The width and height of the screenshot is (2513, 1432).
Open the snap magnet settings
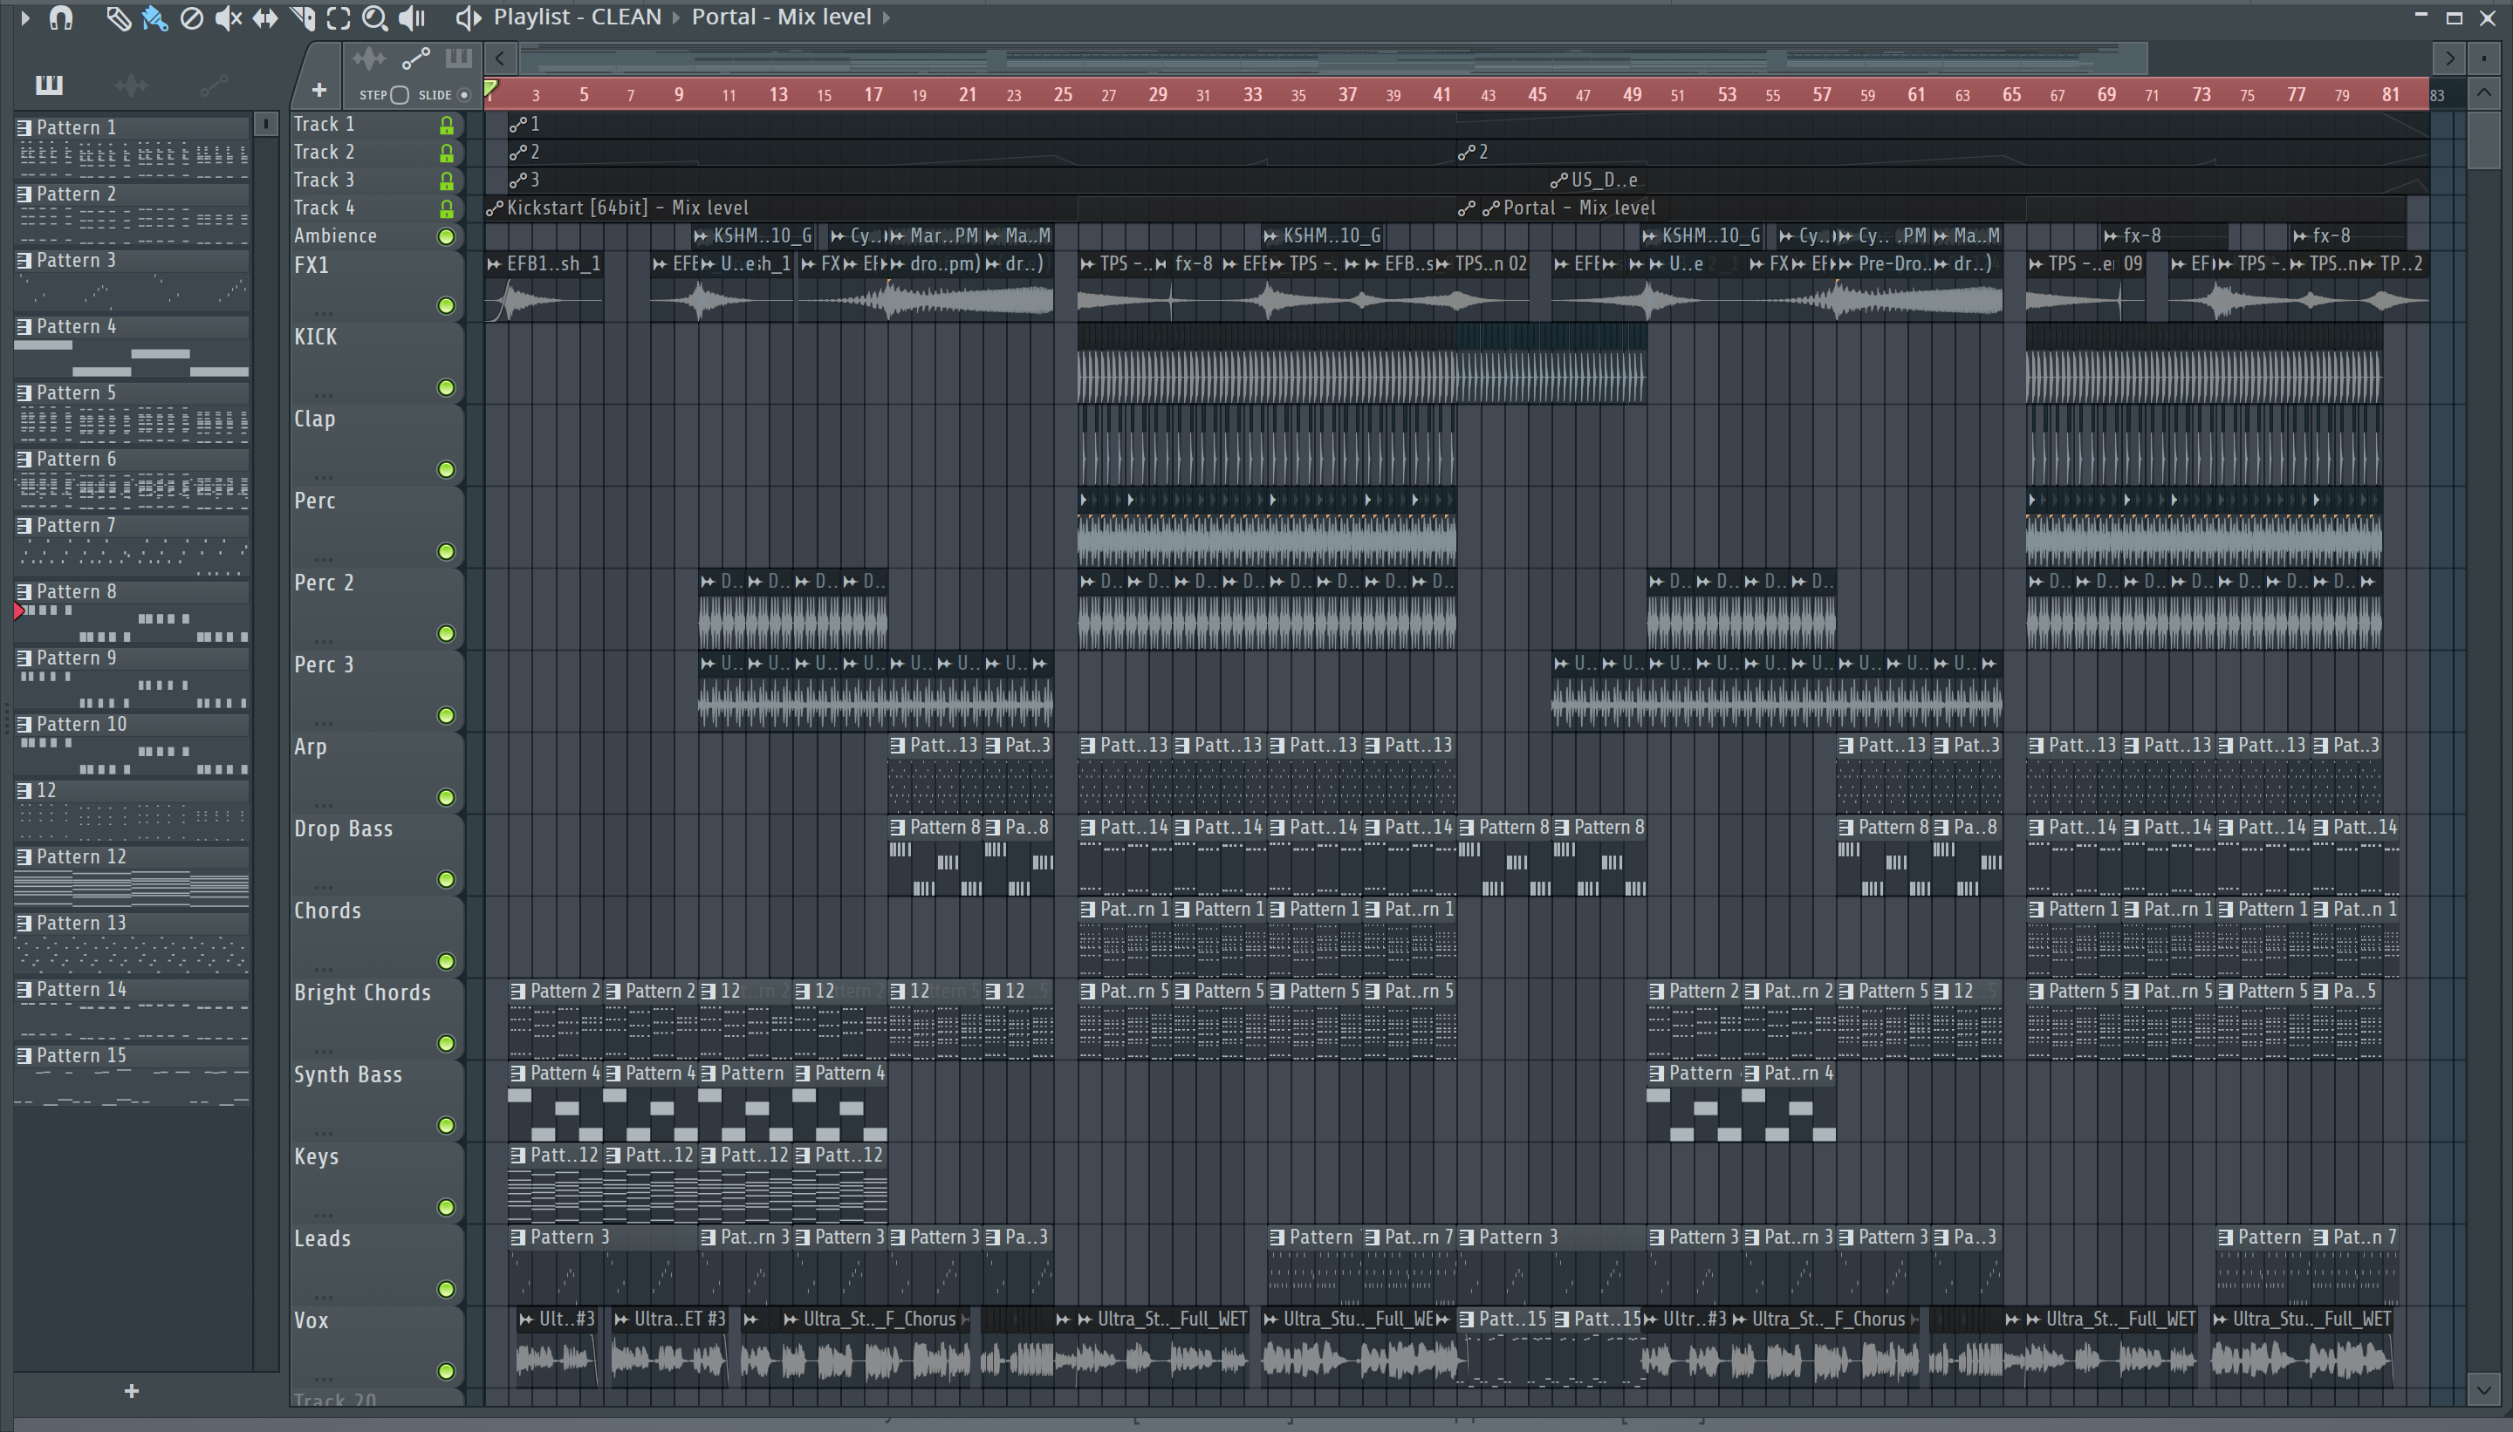(61, 17)
